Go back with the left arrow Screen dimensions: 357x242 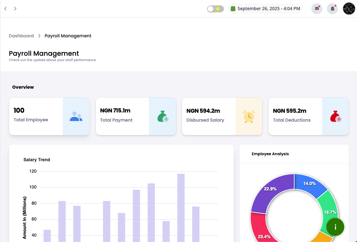5,9
